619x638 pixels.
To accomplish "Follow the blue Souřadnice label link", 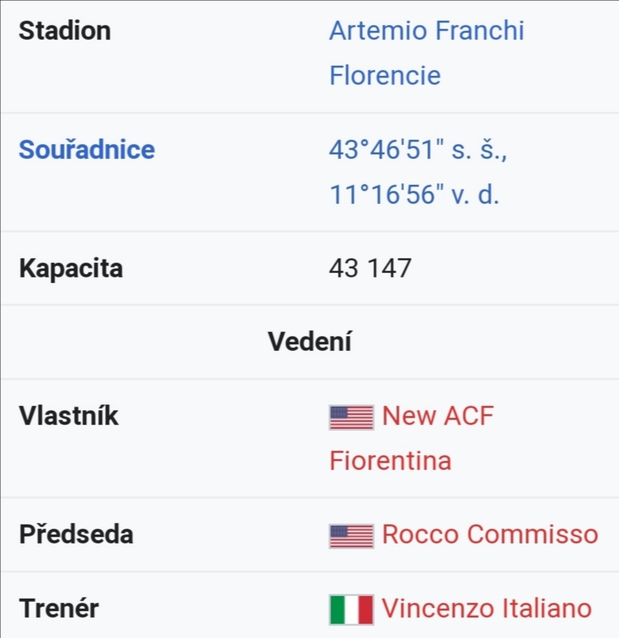I will coord(87,150).
